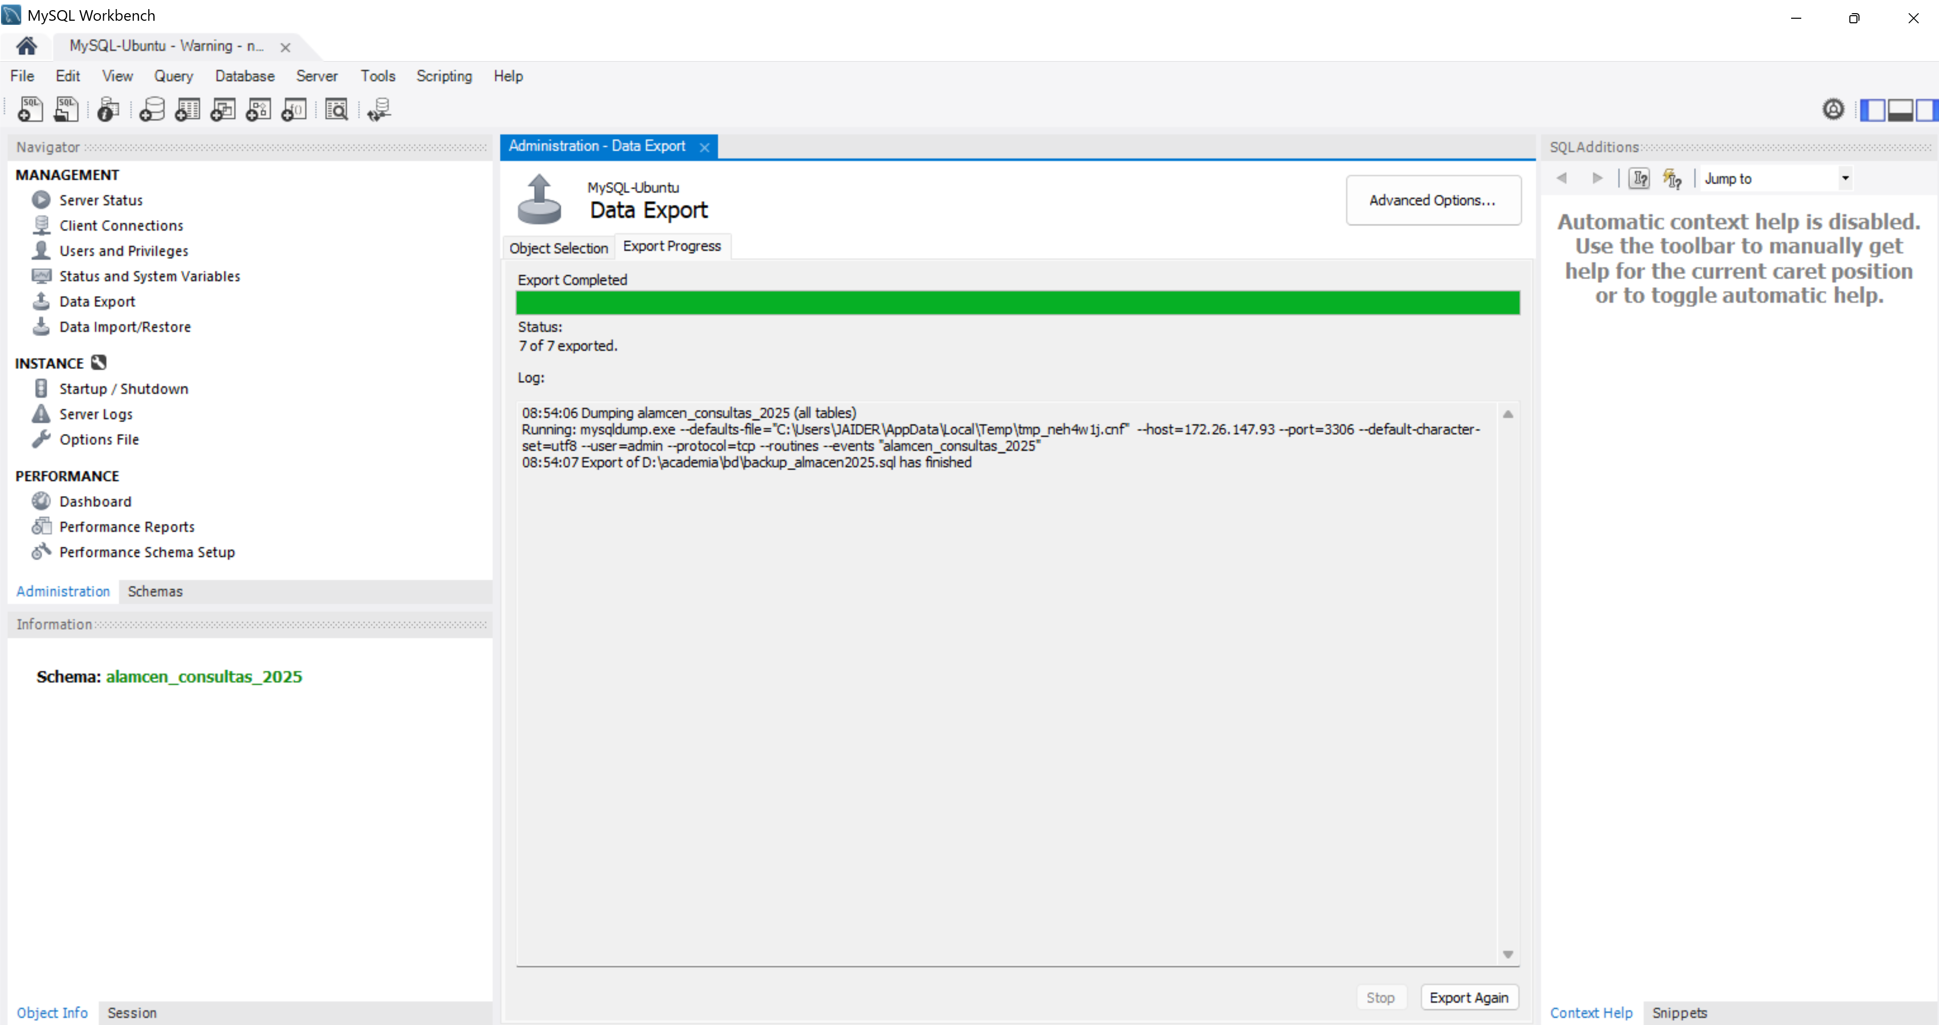Open the object inspector toolbar icon
The image size is (1939, 1025).
[x=108, y=109]
